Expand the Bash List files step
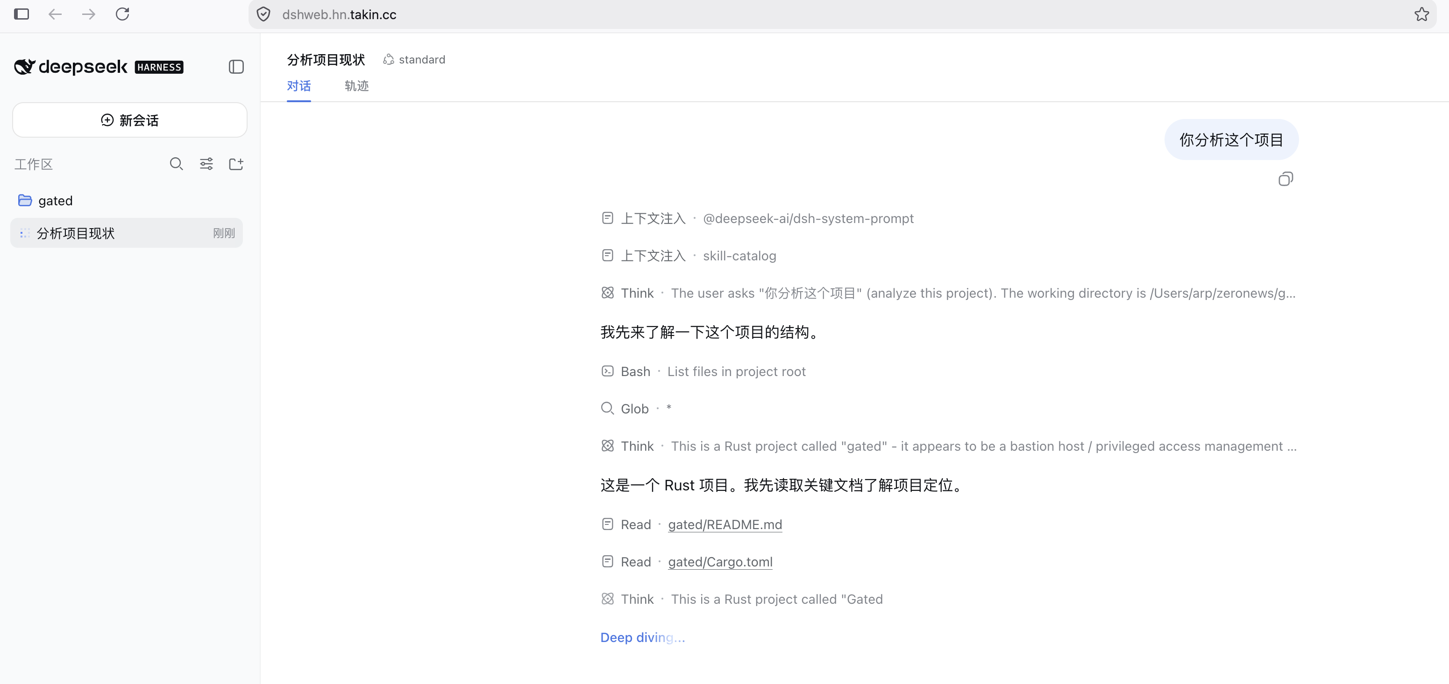 tap(703, 371)
